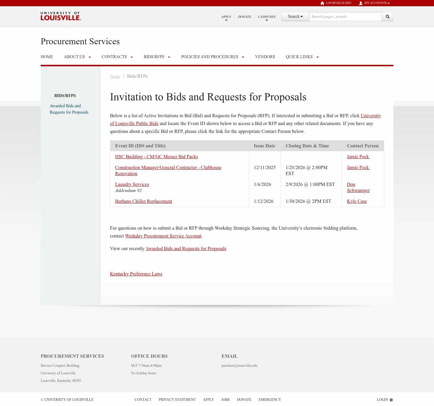
Task: Click the DONATE link in the header
Action: 244,17
